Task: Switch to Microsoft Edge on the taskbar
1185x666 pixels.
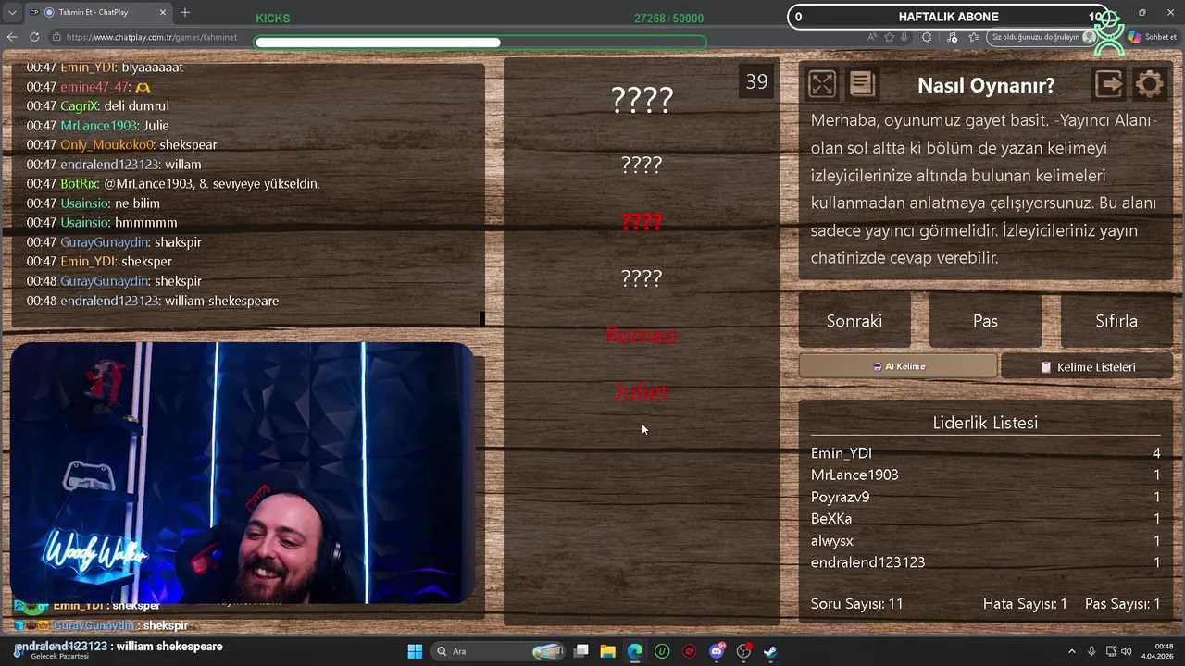Action: (x=635, y=651)
